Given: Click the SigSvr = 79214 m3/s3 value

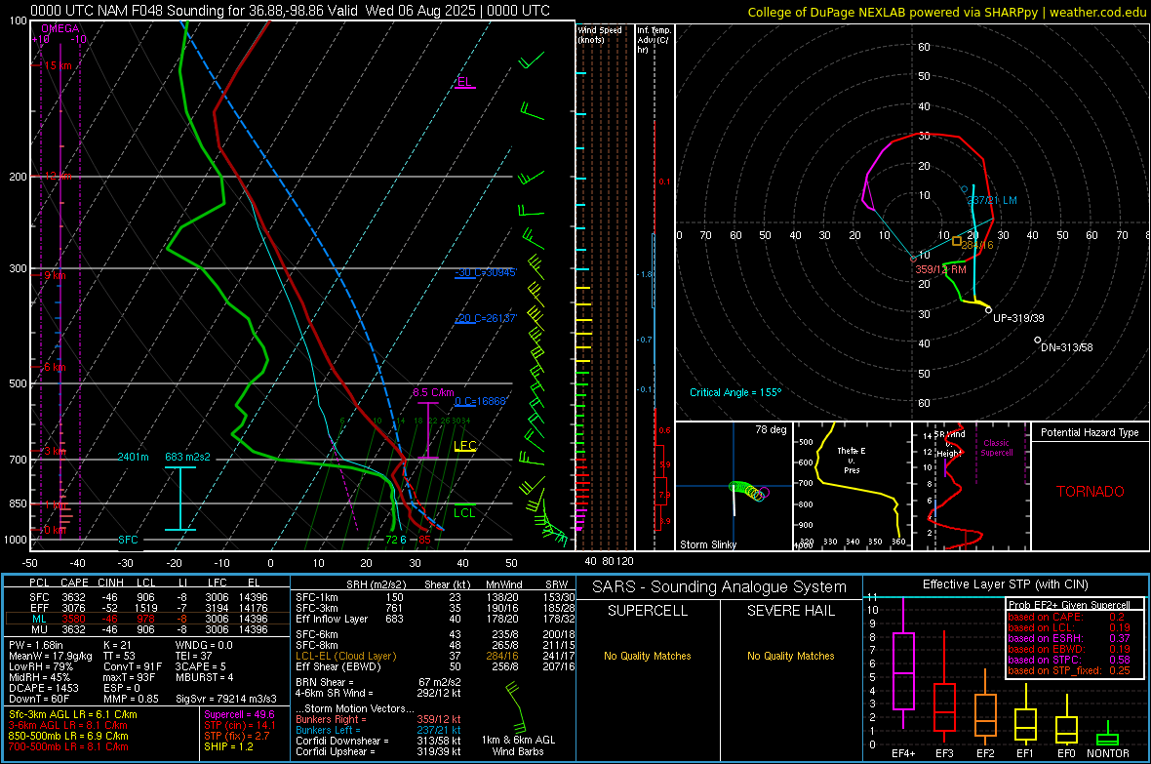Looking at the screenshot, I should point(226,699).
